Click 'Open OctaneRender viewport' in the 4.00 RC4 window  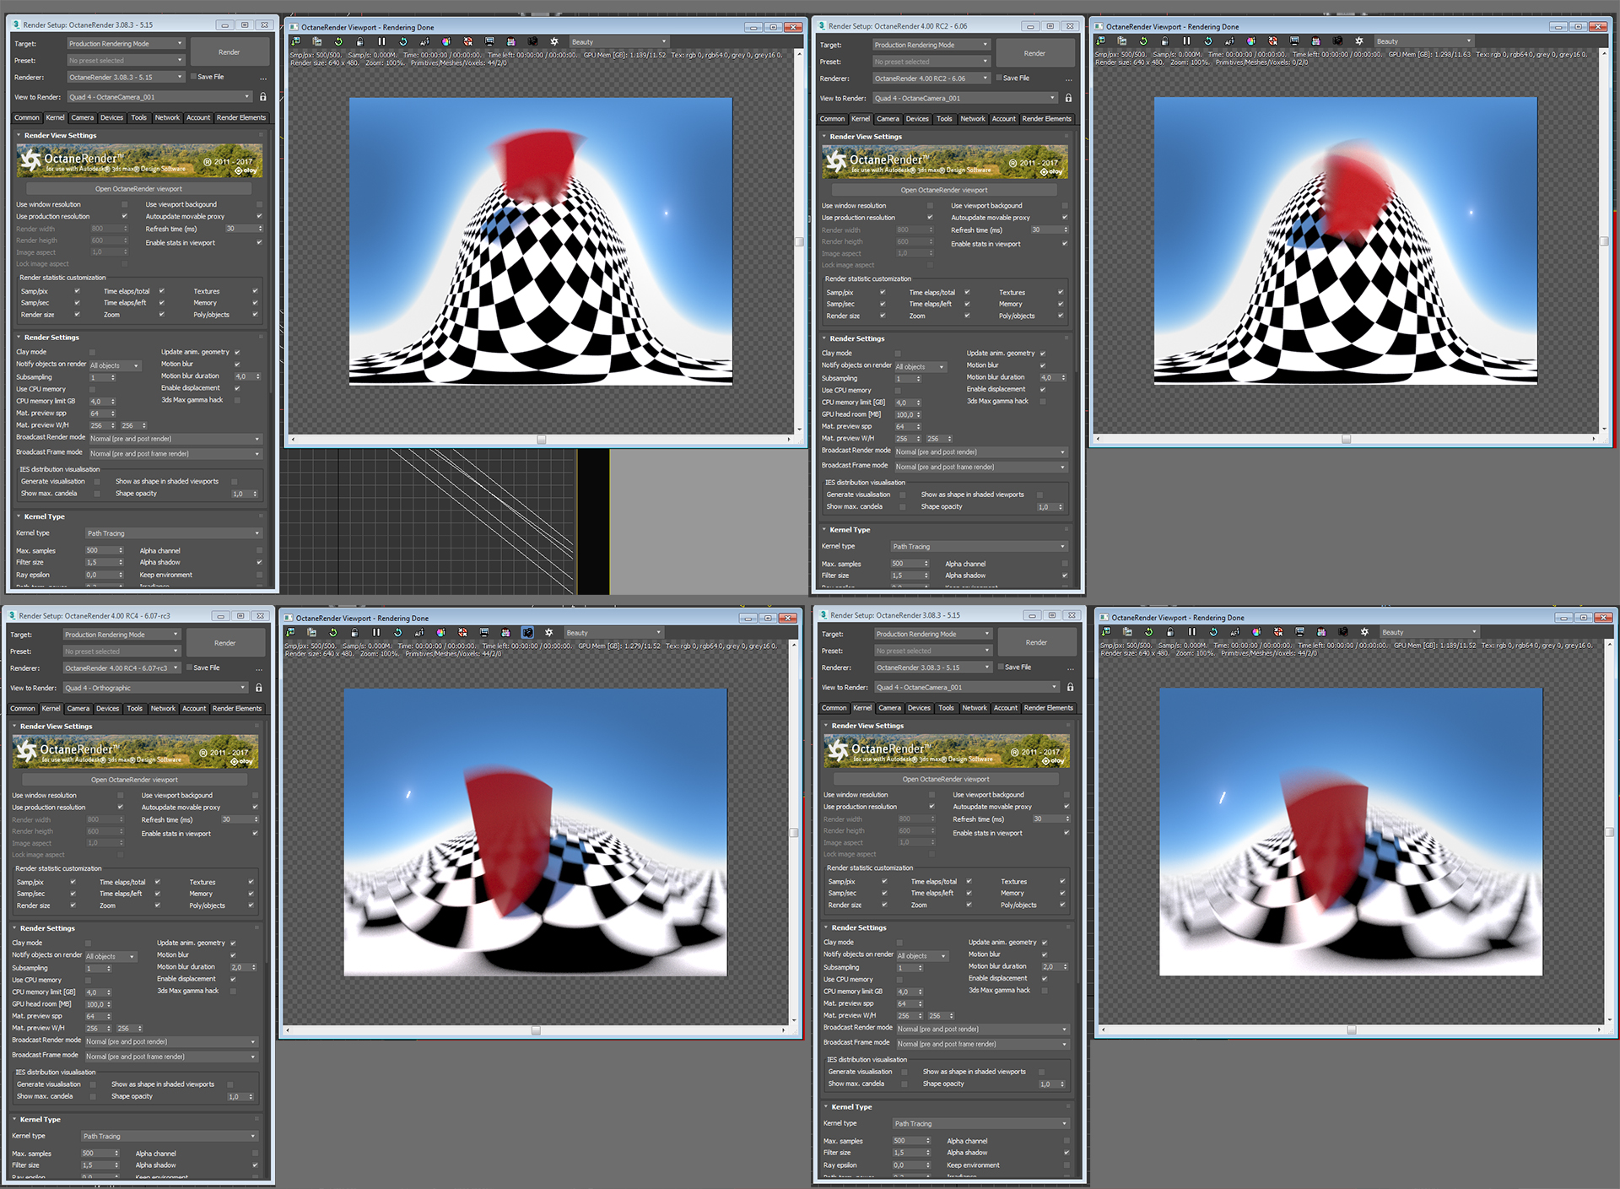(135, 780)
